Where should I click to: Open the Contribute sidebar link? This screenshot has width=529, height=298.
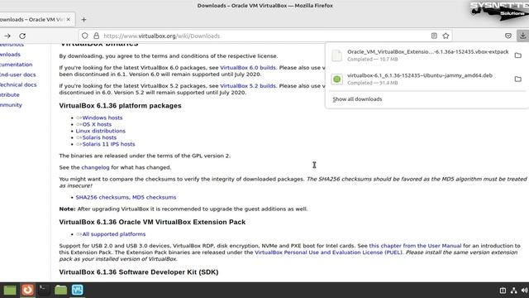(9, 95)
